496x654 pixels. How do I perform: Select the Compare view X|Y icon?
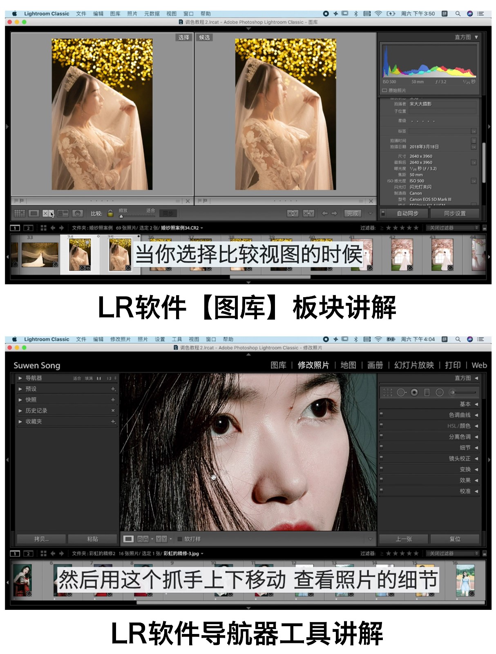coord(48,213)
